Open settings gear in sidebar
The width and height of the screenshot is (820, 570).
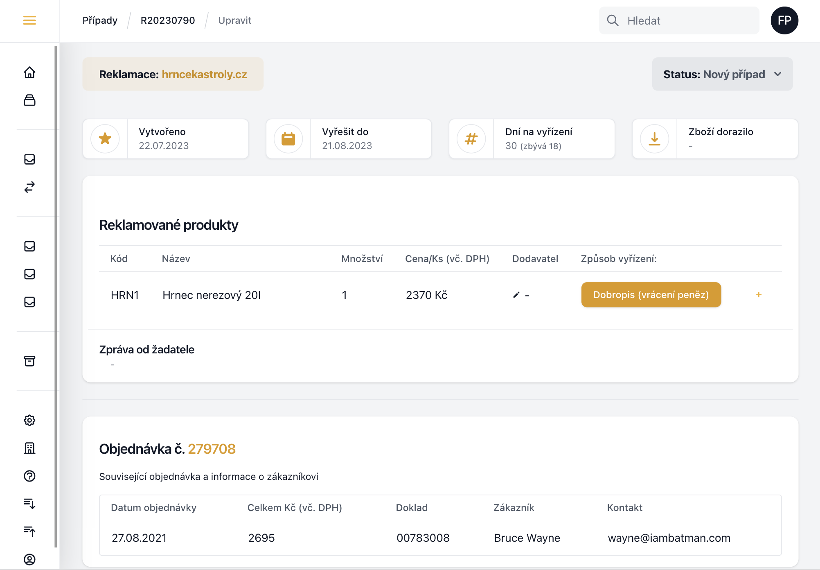tap(29, 420)
